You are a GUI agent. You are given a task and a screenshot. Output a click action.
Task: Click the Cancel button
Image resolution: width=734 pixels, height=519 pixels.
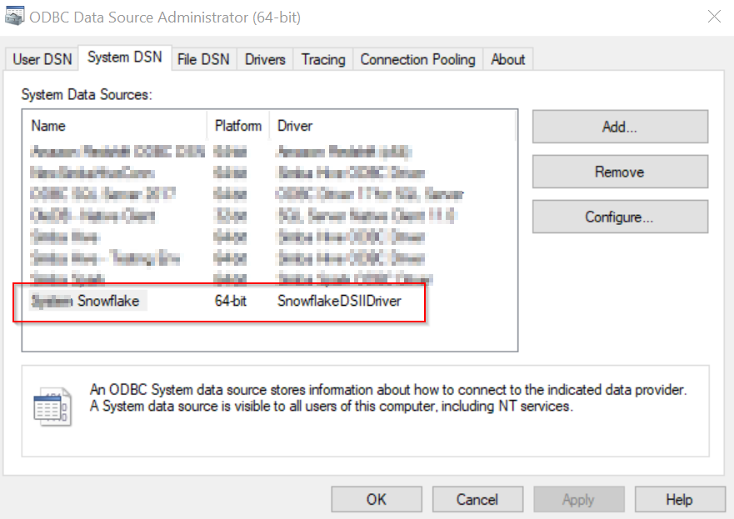[x=477, y=499]
